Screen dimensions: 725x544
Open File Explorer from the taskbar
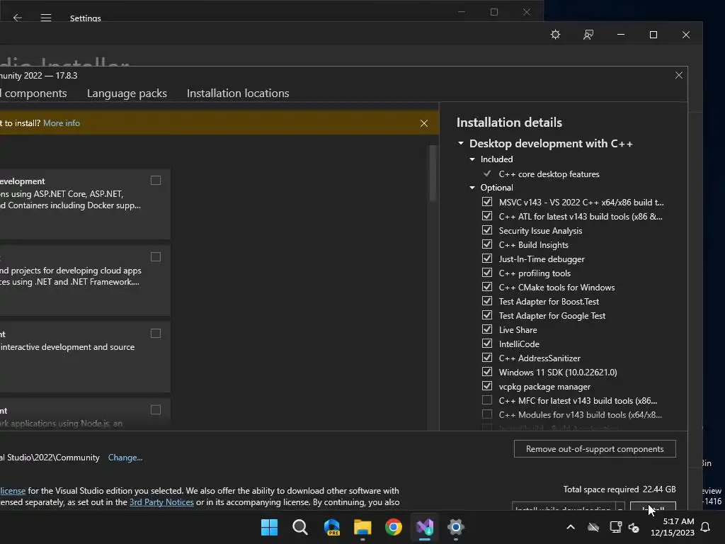362,527
